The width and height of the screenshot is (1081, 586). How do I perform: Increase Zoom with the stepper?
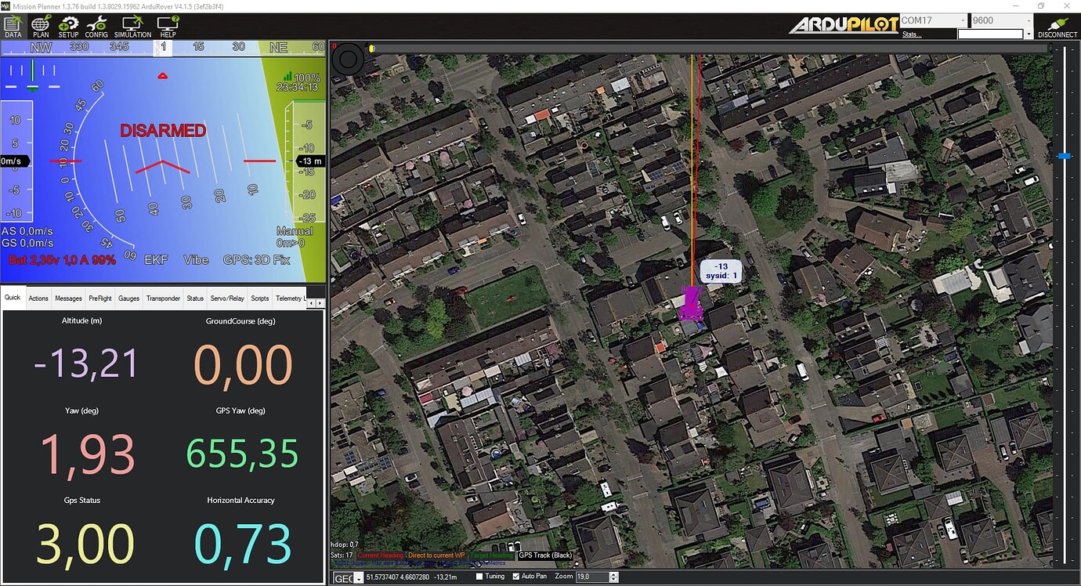(613, 574)
